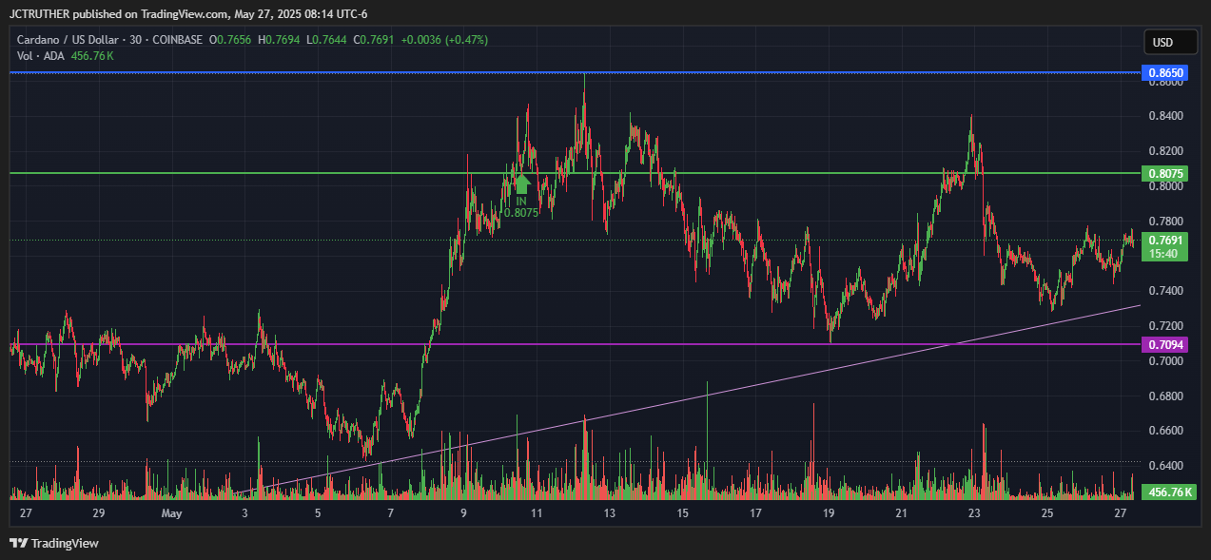Image resolution: width=1211 pixels, height=560 pixels.
Task: Select the green 0.8075 axis price label
Action: tap(1165, 173)
